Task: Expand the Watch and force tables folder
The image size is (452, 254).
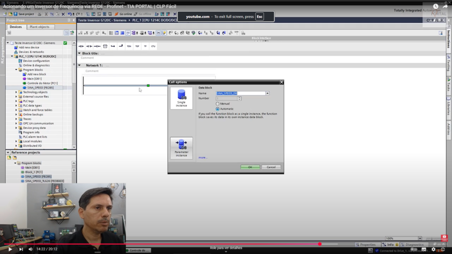Action: [16, 110]
